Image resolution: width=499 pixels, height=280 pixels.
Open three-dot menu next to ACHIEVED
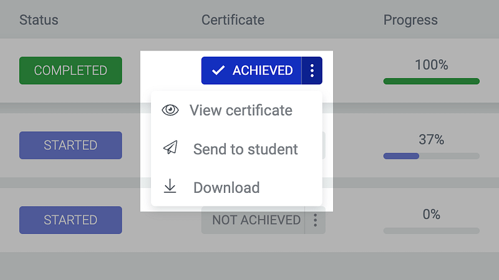[x=312, y=70]
